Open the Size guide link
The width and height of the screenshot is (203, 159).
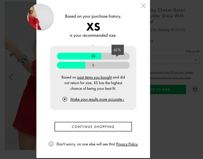pos(192,51)
